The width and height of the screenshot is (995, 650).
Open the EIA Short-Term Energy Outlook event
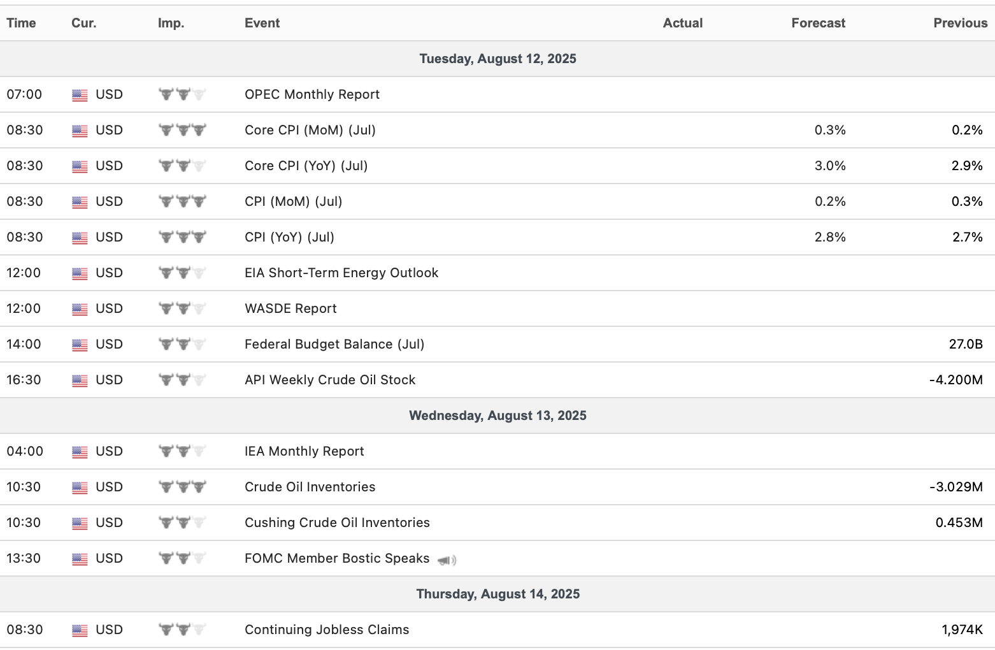341,273
